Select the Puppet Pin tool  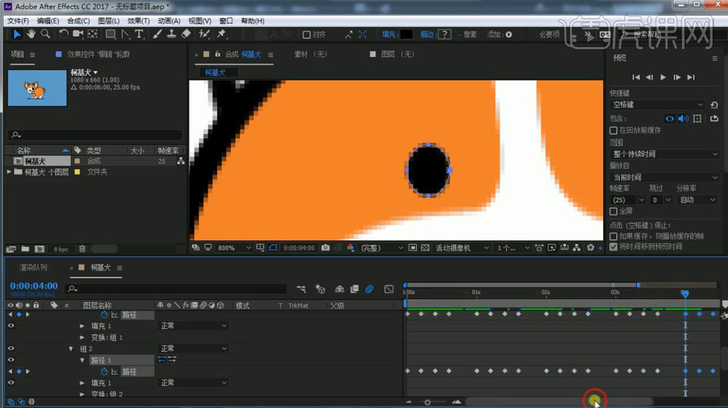point(221,34)
